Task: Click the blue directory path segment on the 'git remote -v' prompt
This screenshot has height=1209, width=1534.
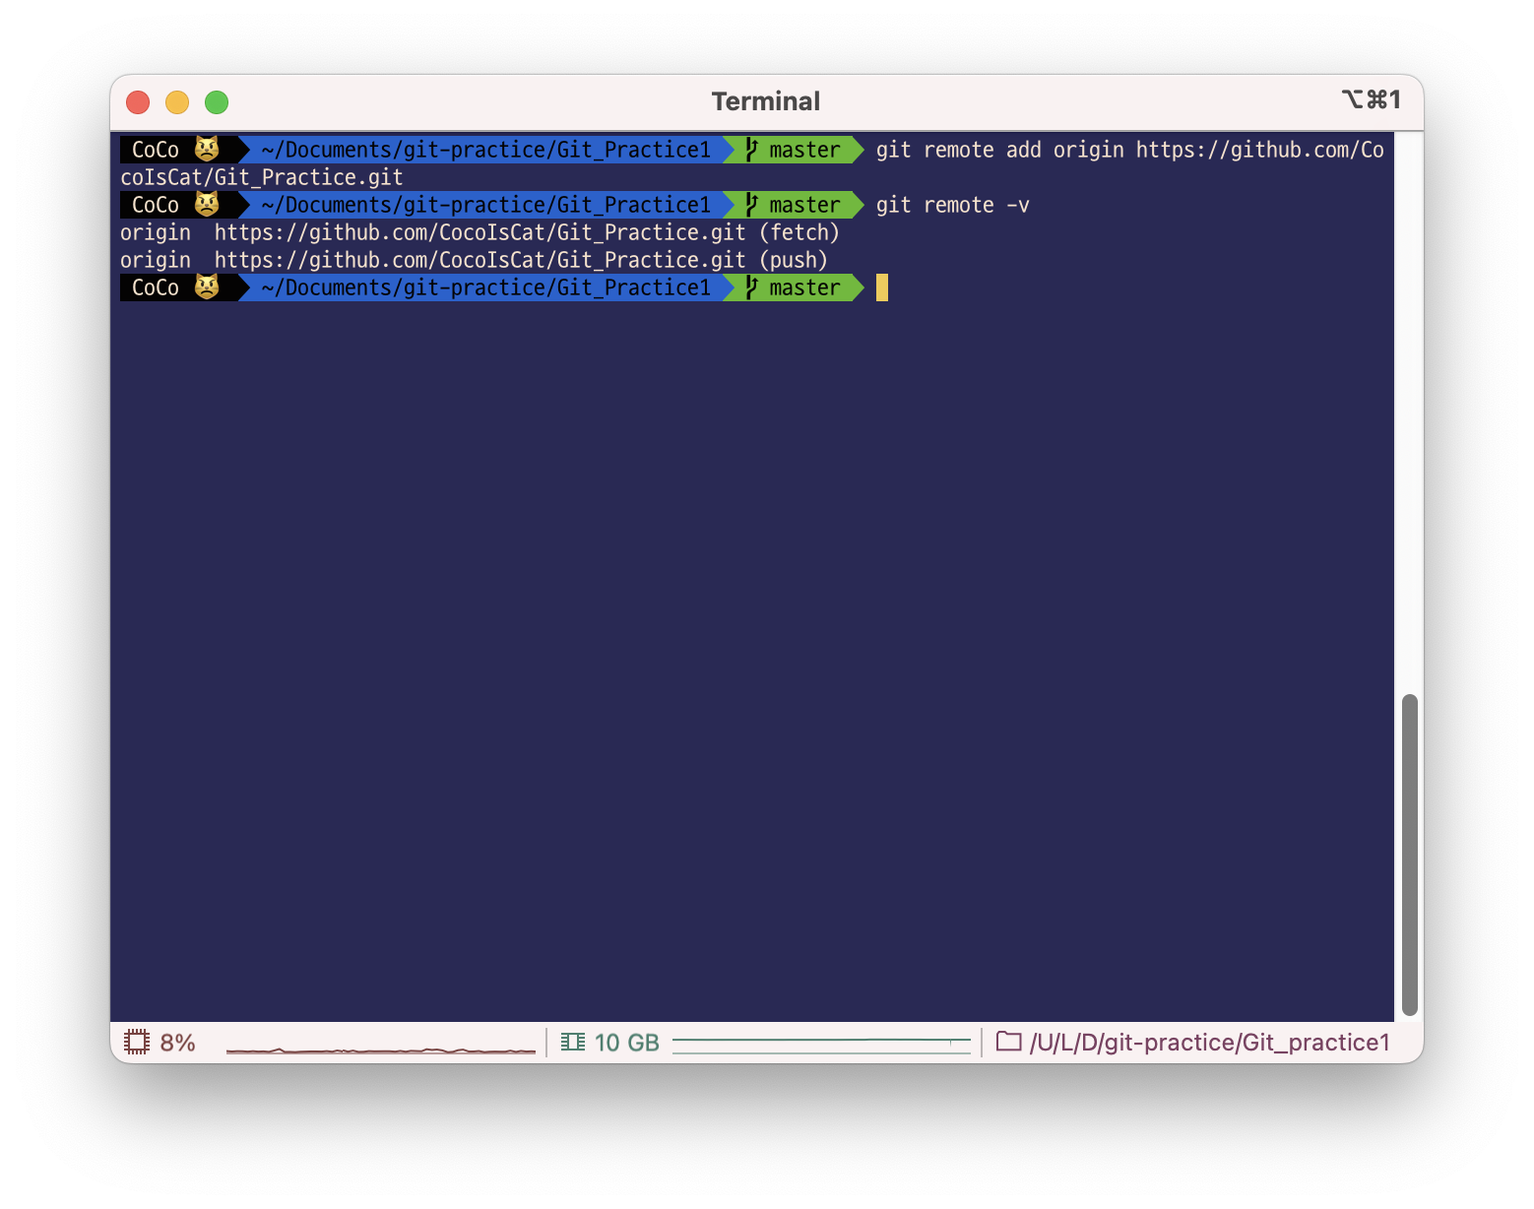Action: pyautogui.click(x=486, y=205)
